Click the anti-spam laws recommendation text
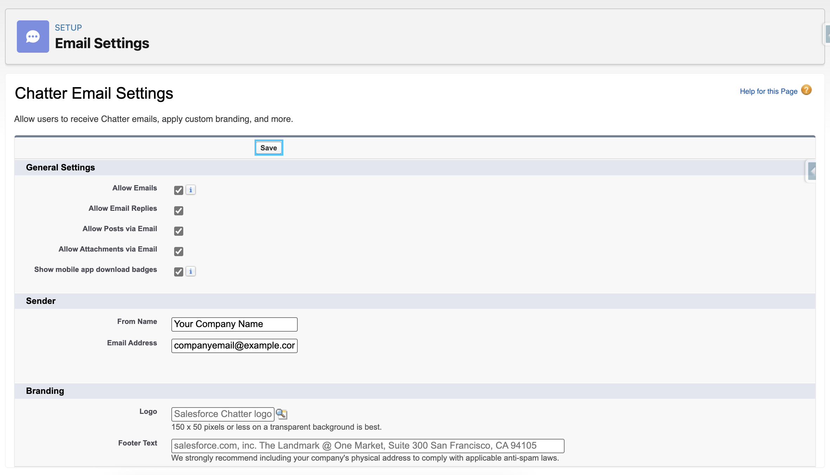830x475 pixels. [x=365, y=458]
